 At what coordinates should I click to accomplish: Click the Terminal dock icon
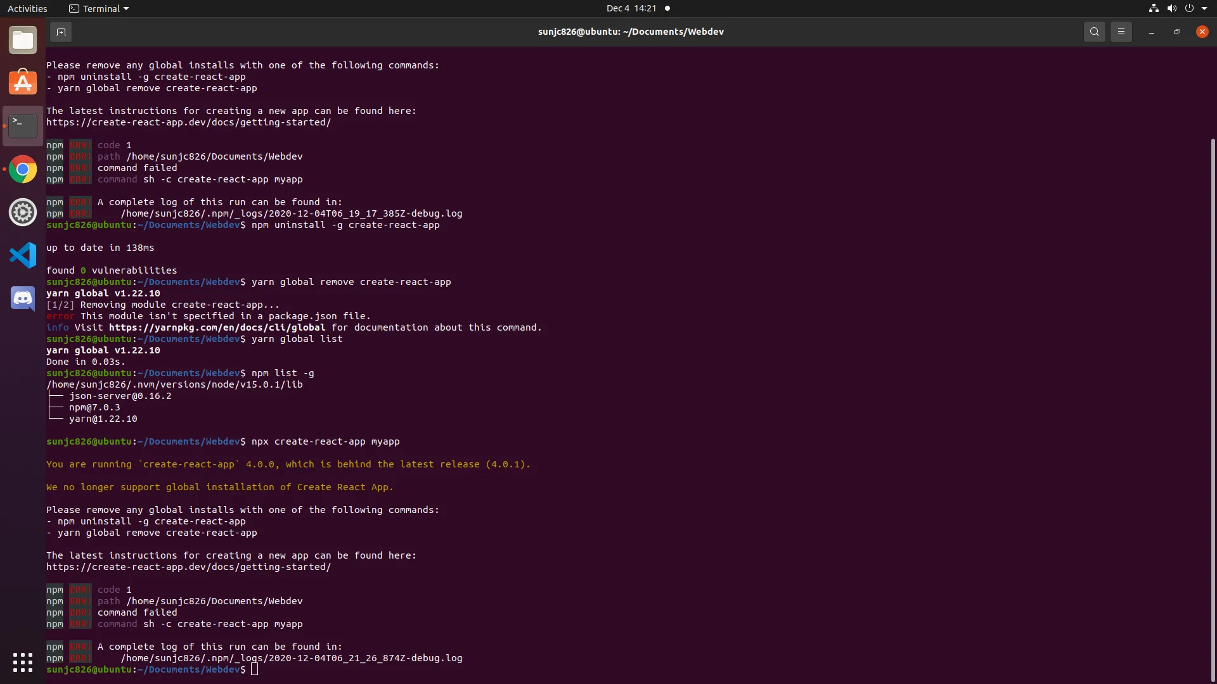(x=23, y=126)
